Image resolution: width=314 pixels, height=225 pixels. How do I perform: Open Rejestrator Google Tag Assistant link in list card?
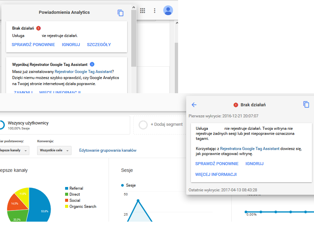point(83,72)
